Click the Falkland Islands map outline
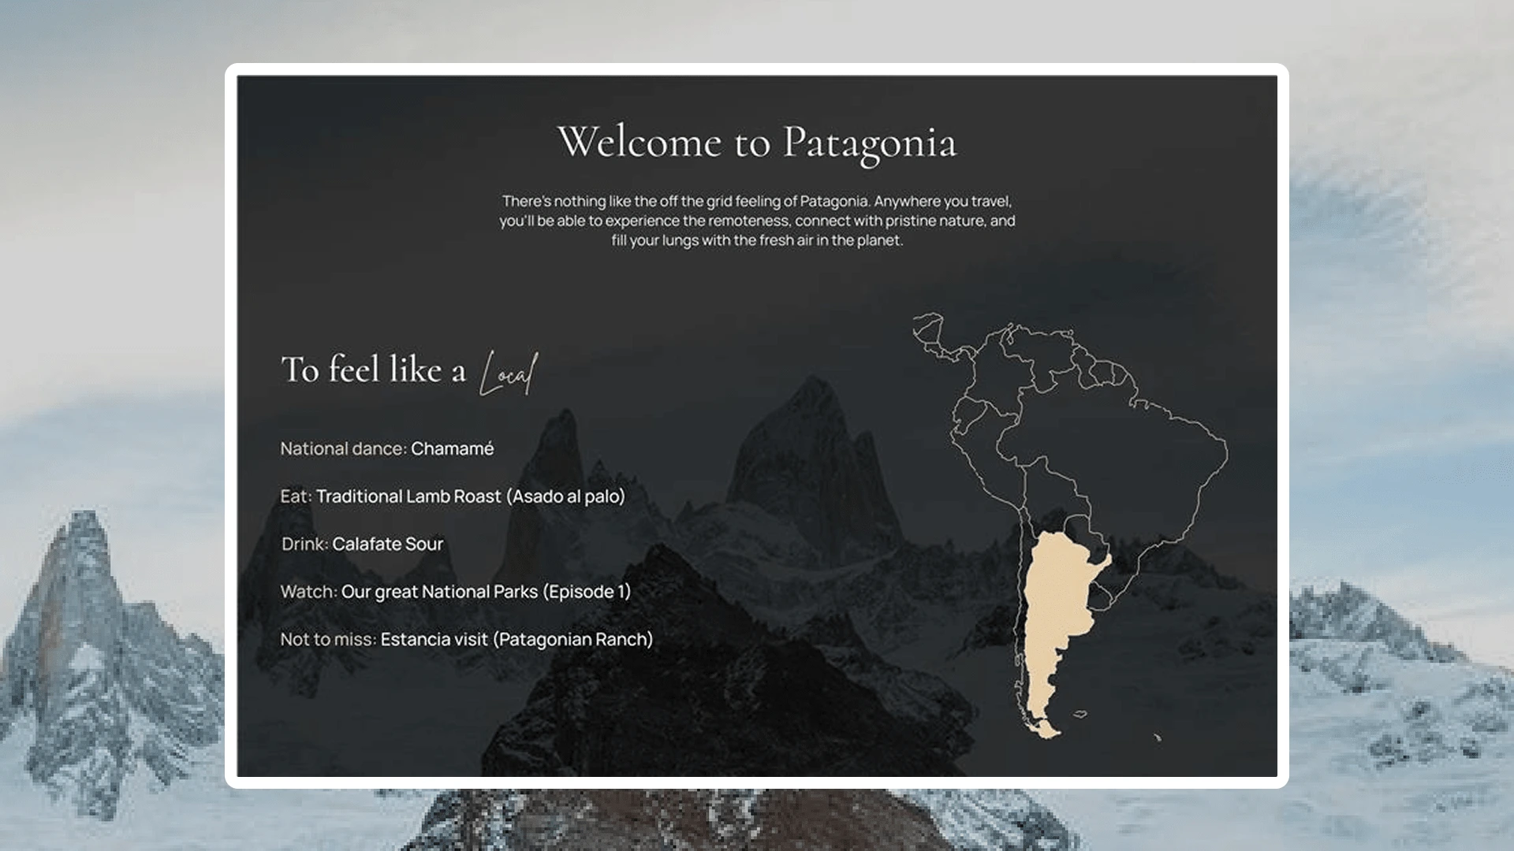The height and width of the screenshot is (851, 1514). tap(1080, 715)
